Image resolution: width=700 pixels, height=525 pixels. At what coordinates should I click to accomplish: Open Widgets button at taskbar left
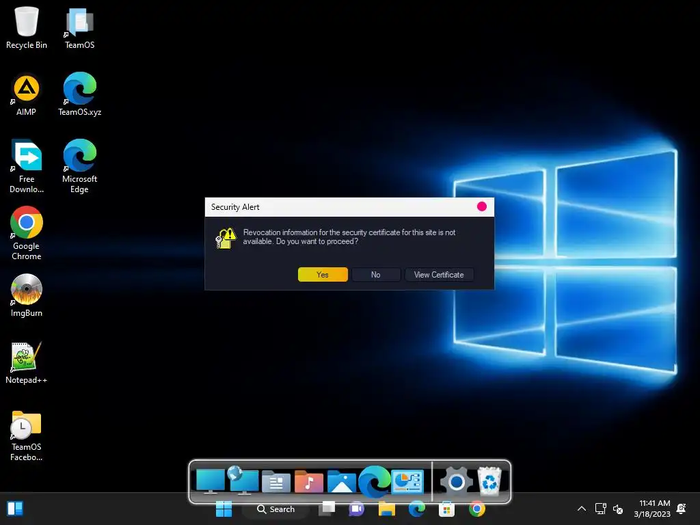[15, 509]
